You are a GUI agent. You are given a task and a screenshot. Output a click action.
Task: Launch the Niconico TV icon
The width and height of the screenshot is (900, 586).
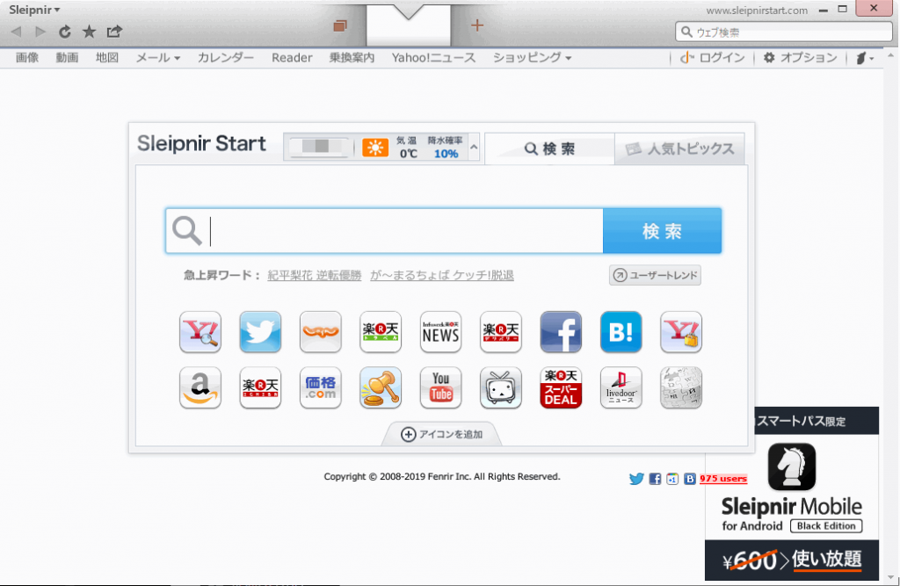(501, 387)
